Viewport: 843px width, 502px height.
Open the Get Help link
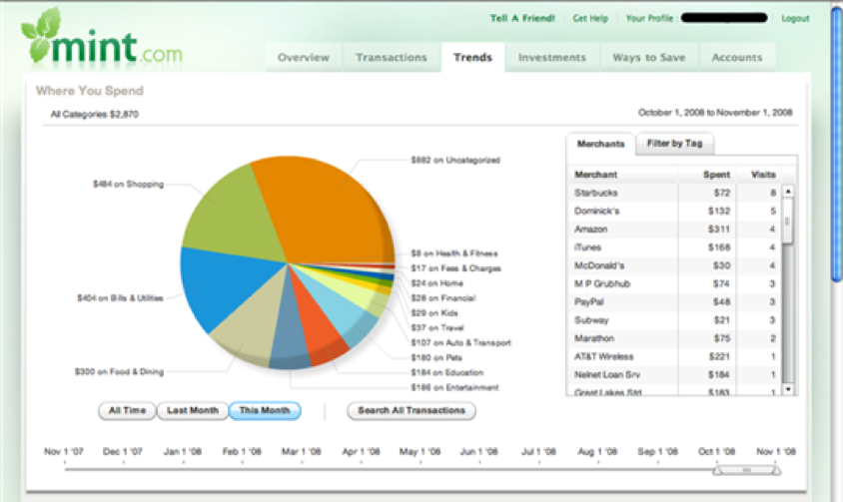pos(590,18)
